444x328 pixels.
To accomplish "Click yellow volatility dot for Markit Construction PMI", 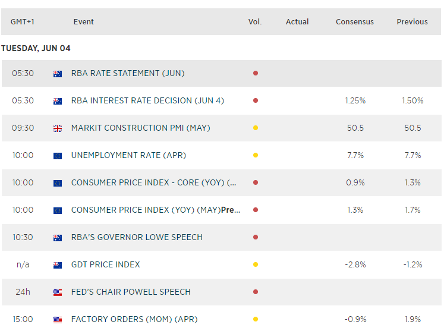I will [x=256, y=128].
